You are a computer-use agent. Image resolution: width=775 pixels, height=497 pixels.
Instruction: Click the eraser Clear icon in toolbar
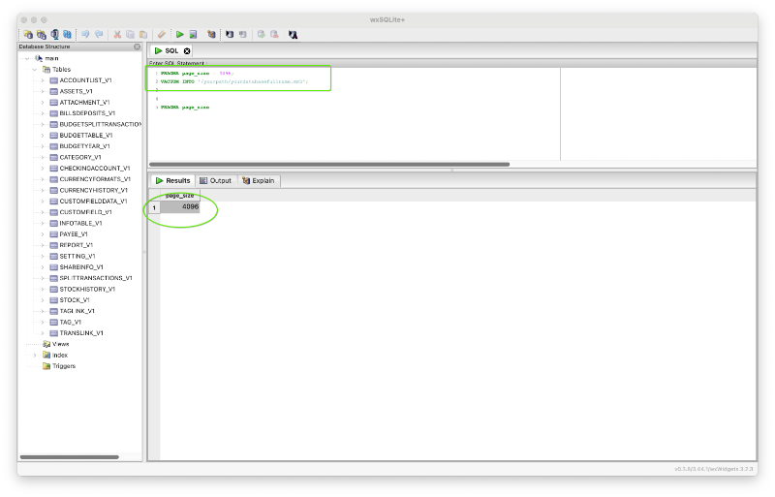[x=162, y=34]
